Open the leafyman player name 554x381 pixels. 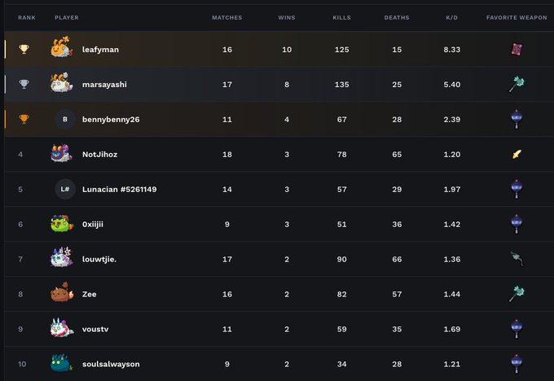pos(100,50)
